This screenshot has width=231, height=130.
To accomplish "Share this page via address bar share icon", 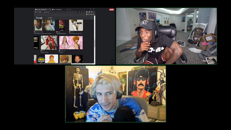I will pos(82,12).
